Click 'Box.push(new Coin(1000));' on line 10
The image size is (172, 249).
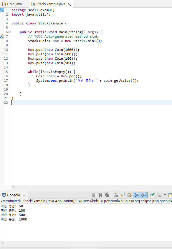(54, 50)
